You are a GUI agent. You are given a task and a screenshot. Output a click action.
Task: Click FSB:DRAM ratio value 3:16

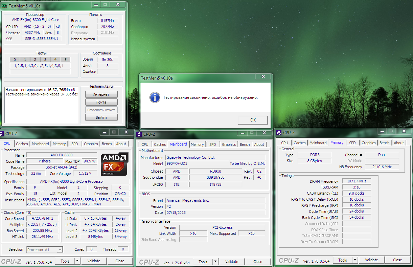[x=357, y=187]
